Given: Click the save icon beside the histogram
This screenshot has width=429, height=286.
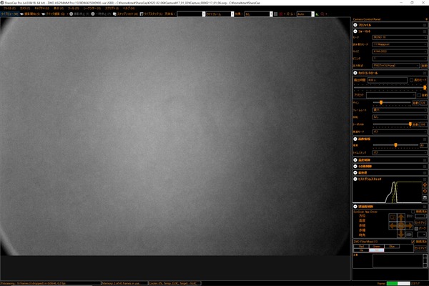Looking at the screenshot, I should (425, 197).
